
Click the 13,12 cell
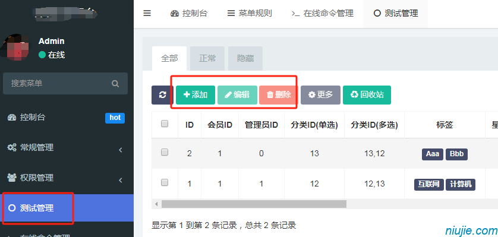[x=374, y=154]
